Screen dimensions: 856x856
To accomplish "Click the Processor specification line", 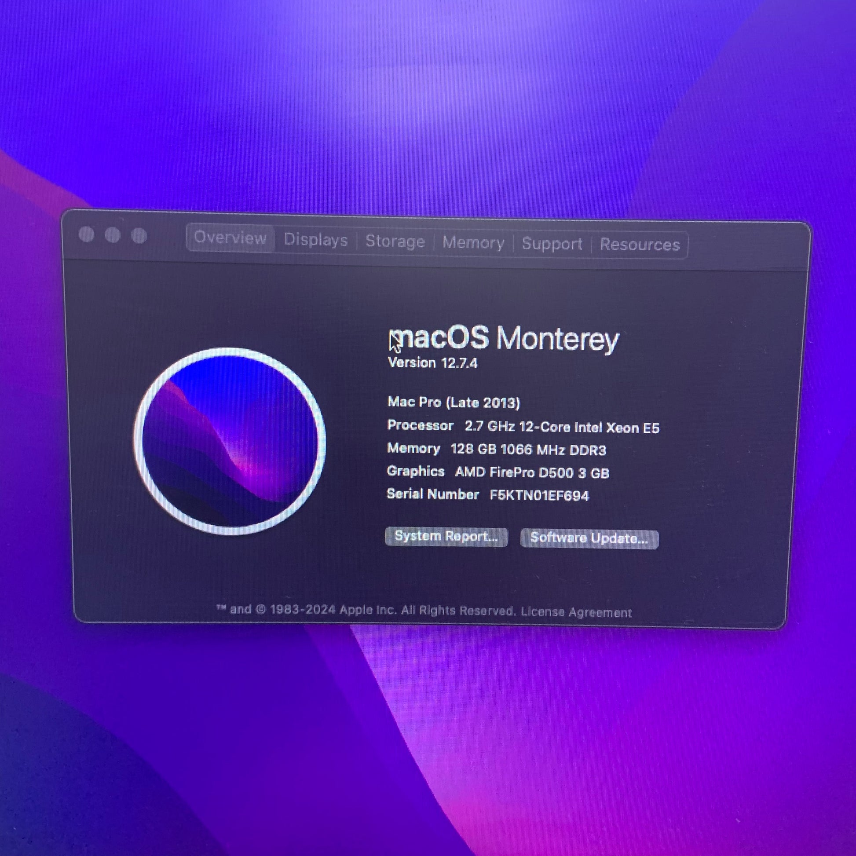I will 523,427.
